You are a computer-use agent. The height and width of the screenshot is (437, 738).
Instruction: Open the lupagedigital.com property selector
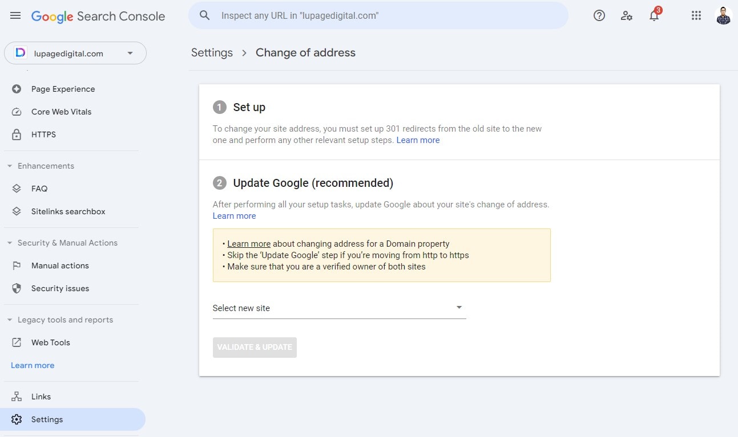point(75,53)
